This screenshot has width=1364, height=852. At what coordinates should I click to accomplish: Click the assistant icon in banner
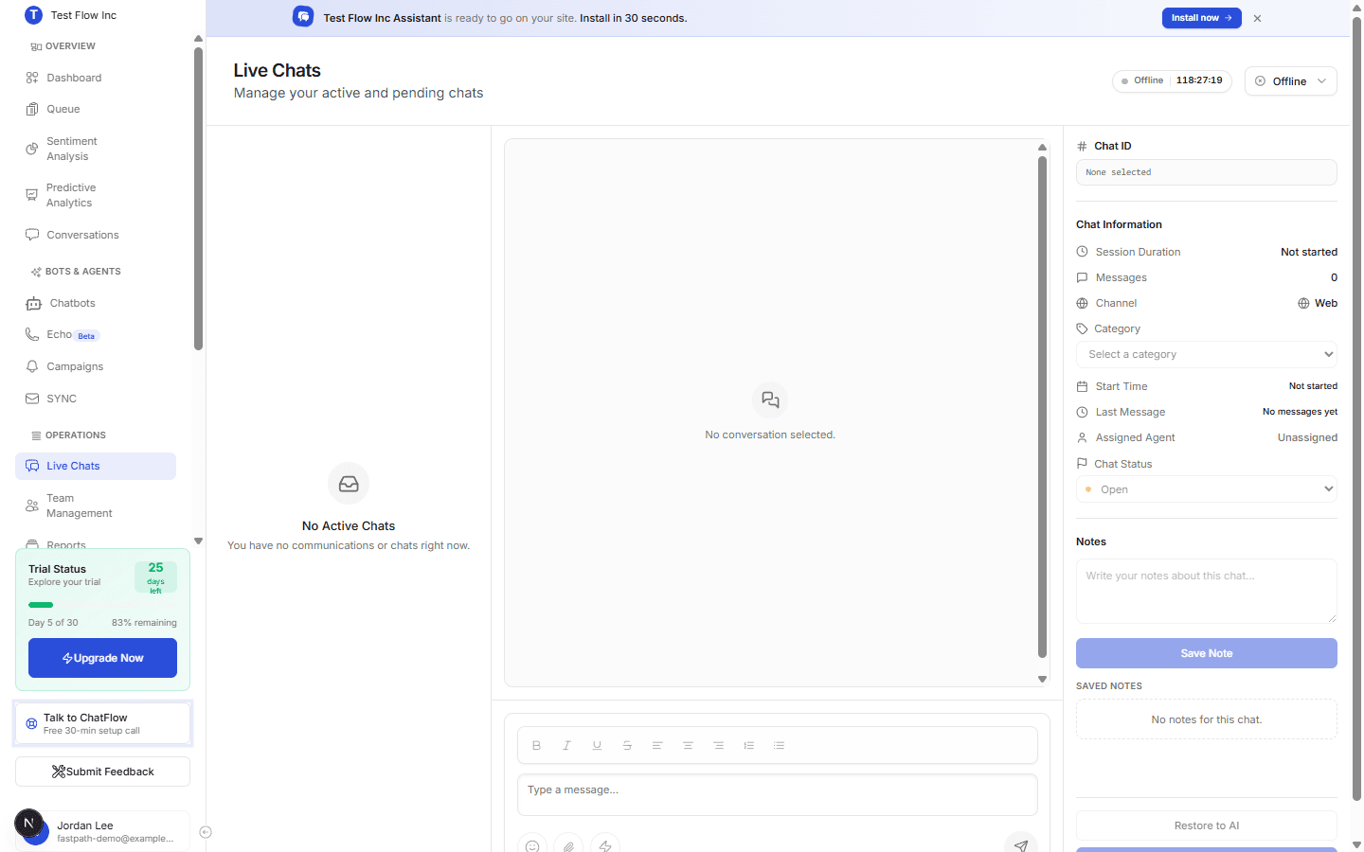(x=303, y=17)
